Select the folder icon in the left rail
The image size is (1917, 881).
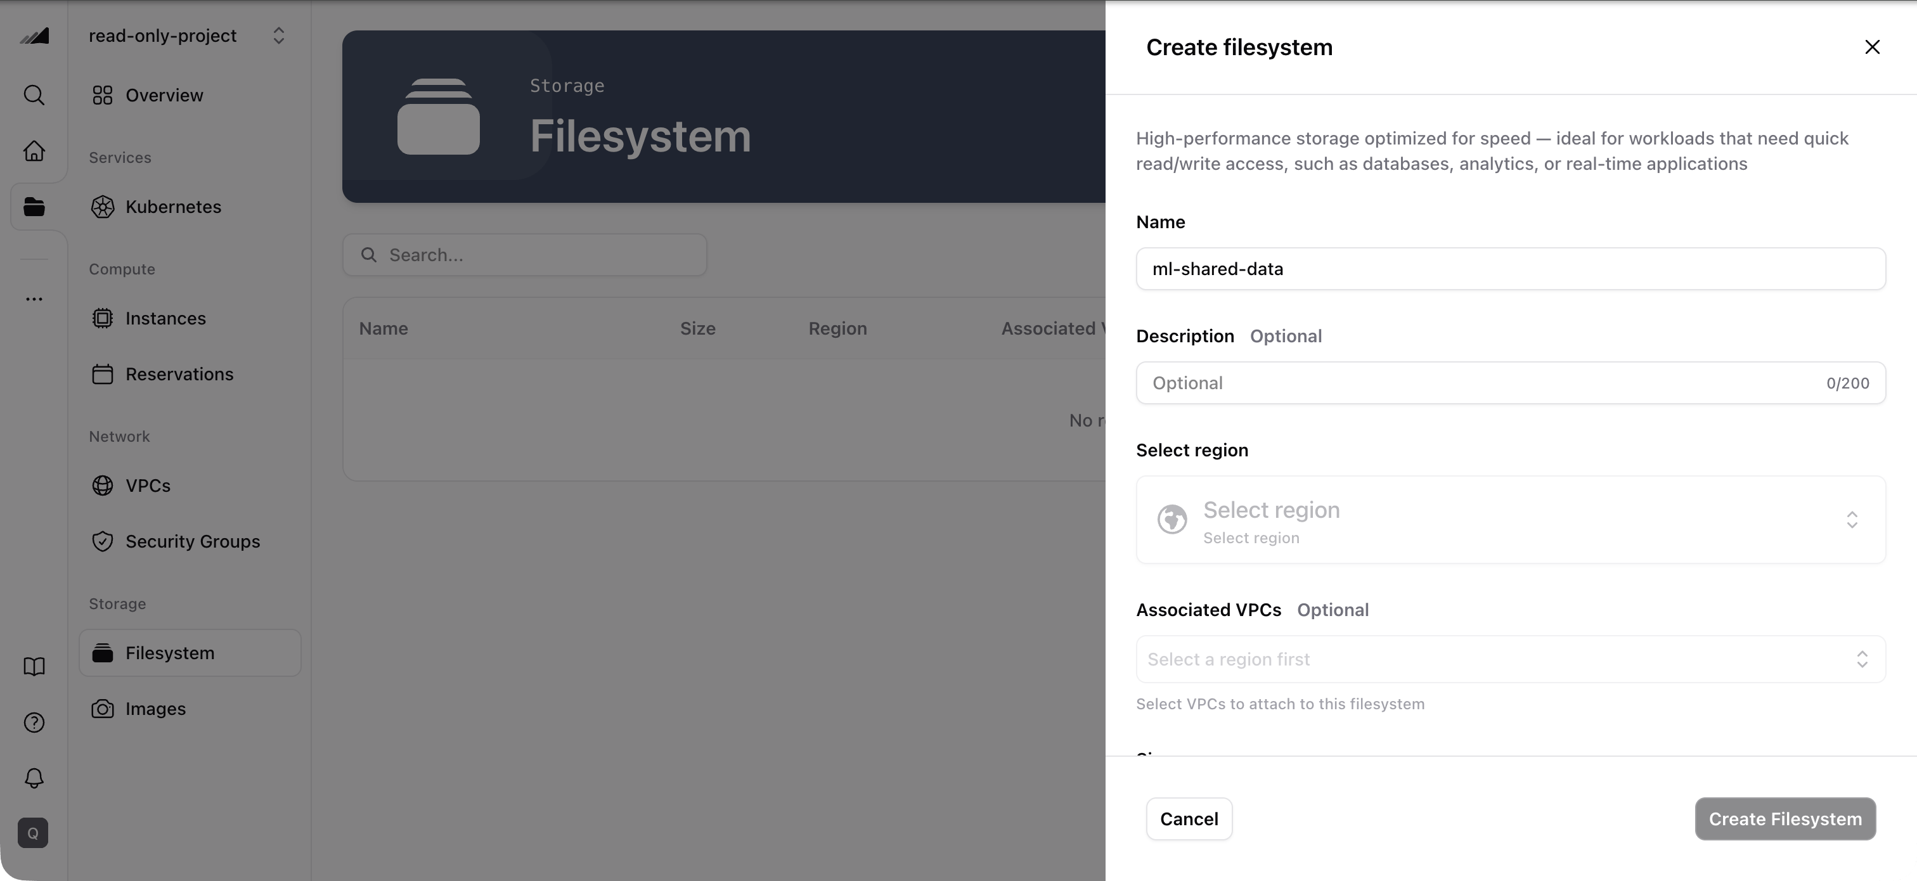34,206
